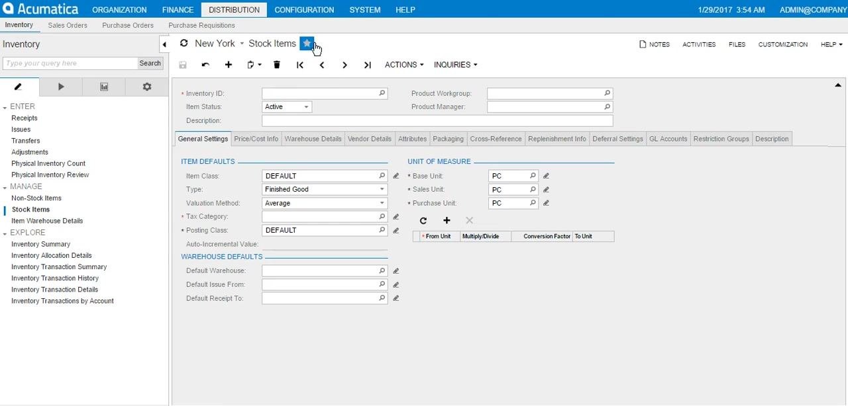The image size is (848, 406).
Task: Open the Purchase Requisitions module tab
Action: 201,25
